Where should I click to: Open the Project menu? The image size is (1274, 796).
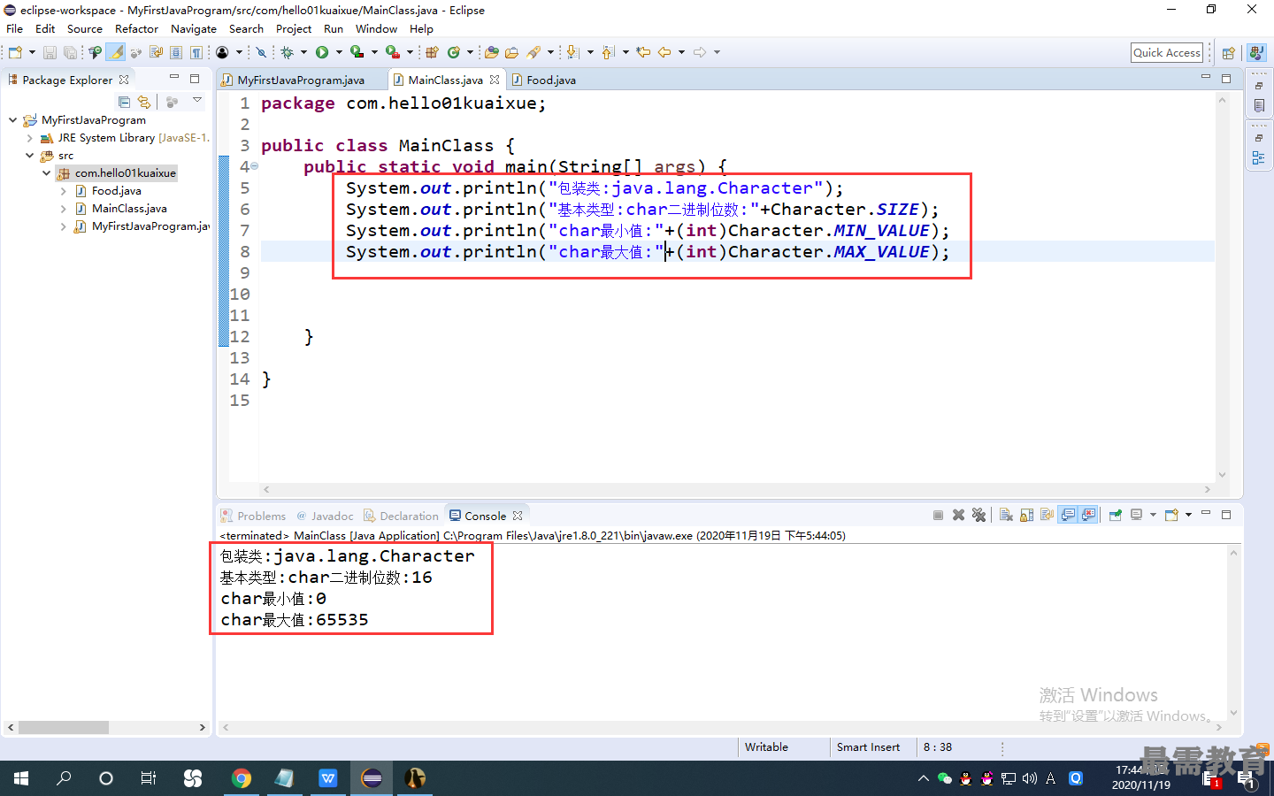294,28
